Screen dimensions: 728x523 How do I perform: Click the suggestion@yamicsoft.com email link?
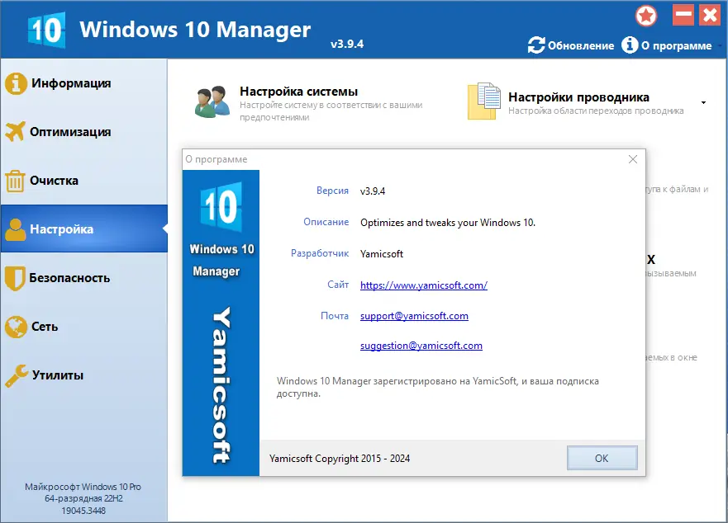[x=421, y=346]
